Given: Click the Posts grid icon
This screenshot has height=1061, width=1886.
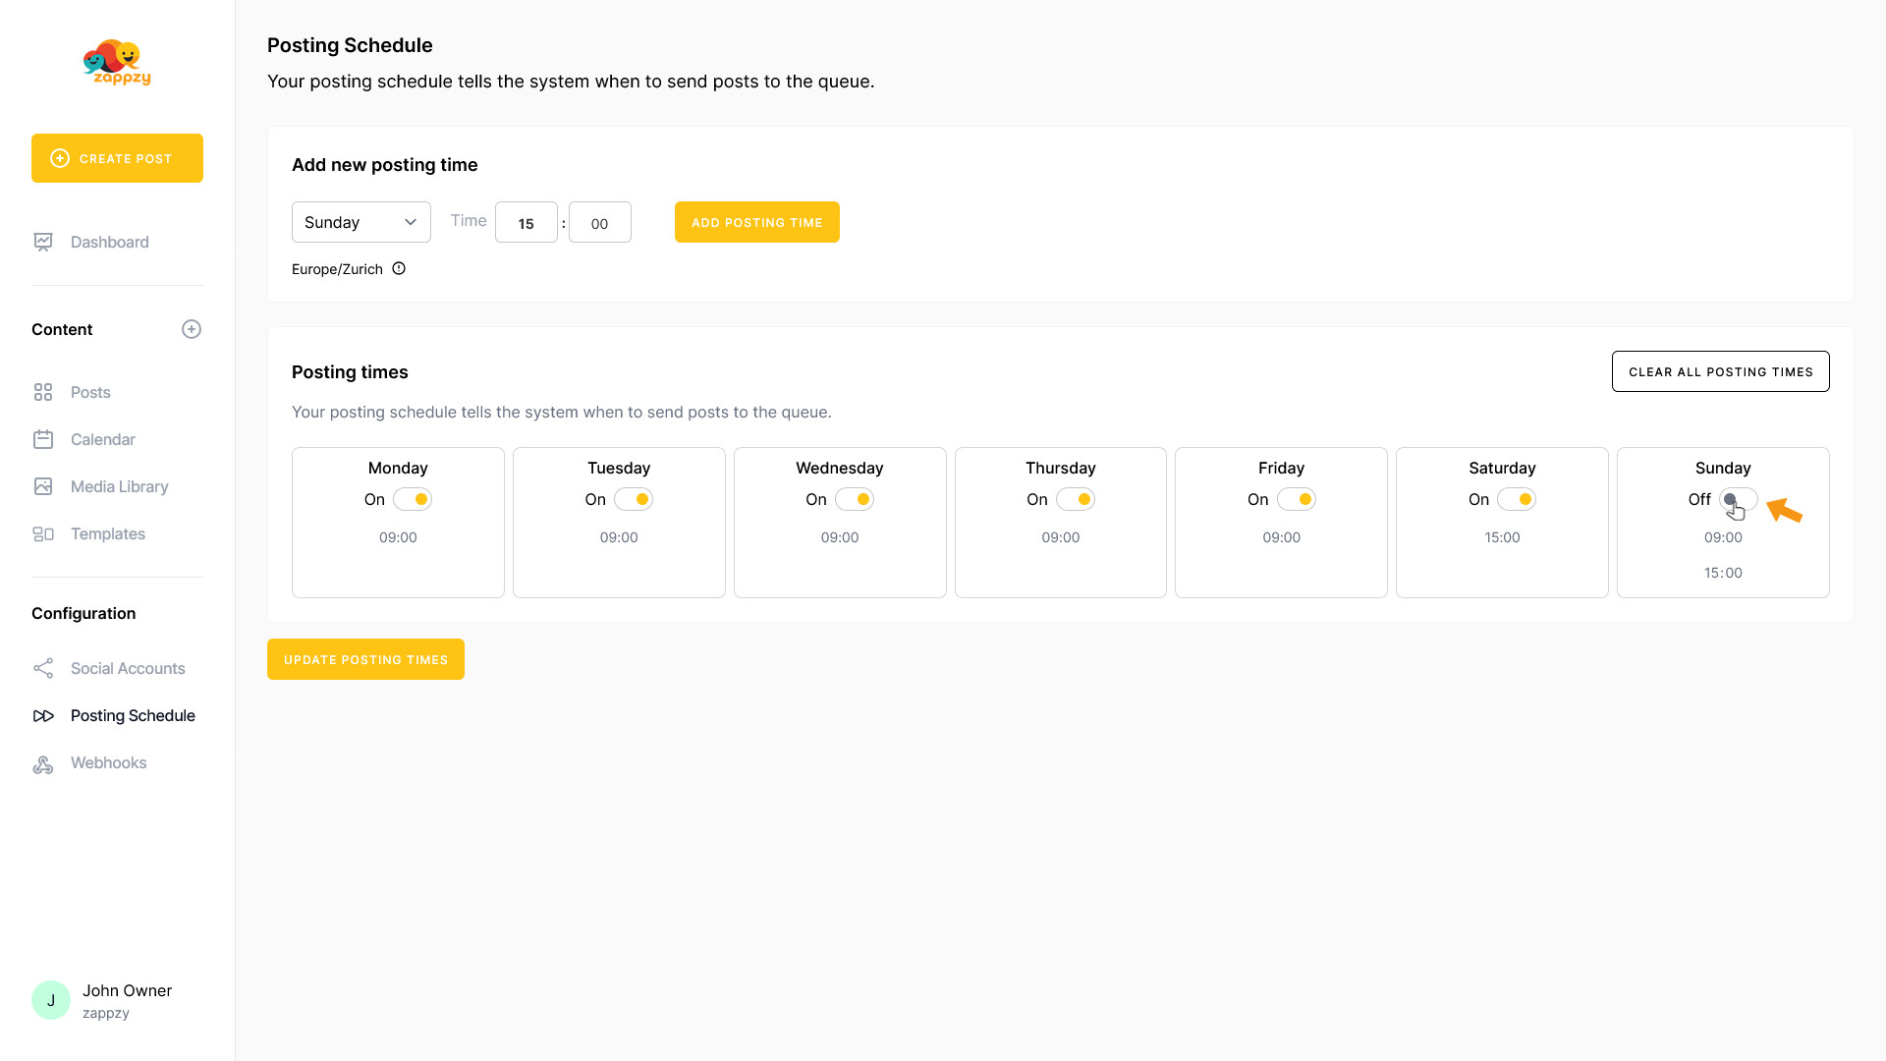Looking at the screenshot, I should (43, 392).
